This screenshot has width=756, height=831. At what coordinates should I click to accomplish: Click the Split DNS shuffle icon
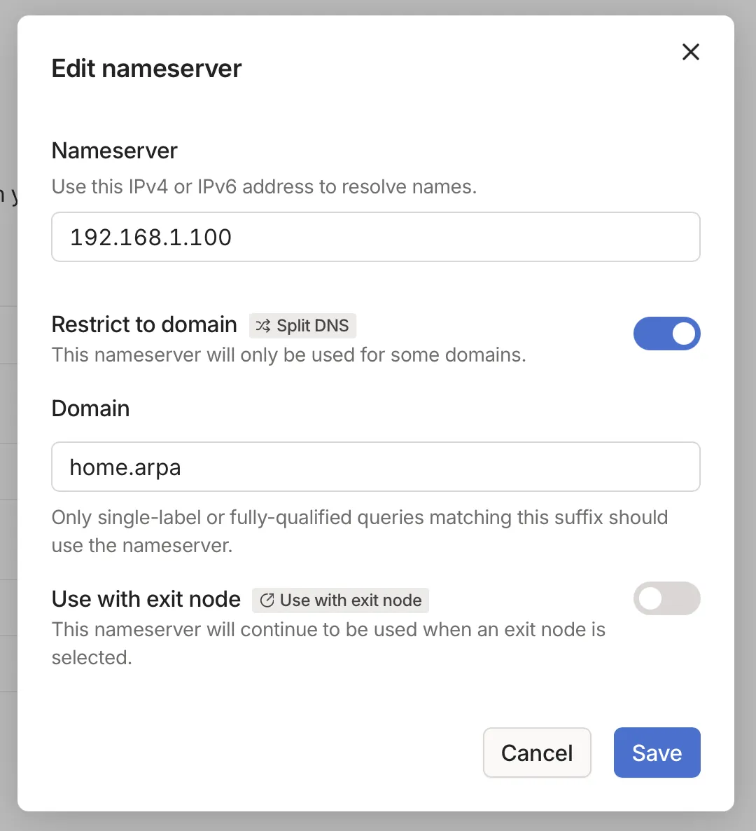(x=263, y=326)
